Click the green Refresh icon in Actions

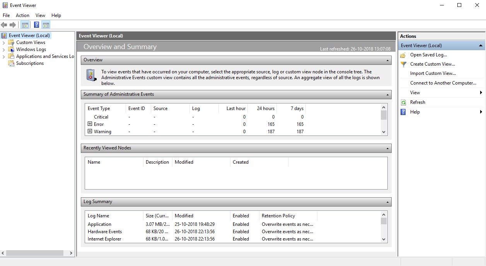tap(403, 102)
